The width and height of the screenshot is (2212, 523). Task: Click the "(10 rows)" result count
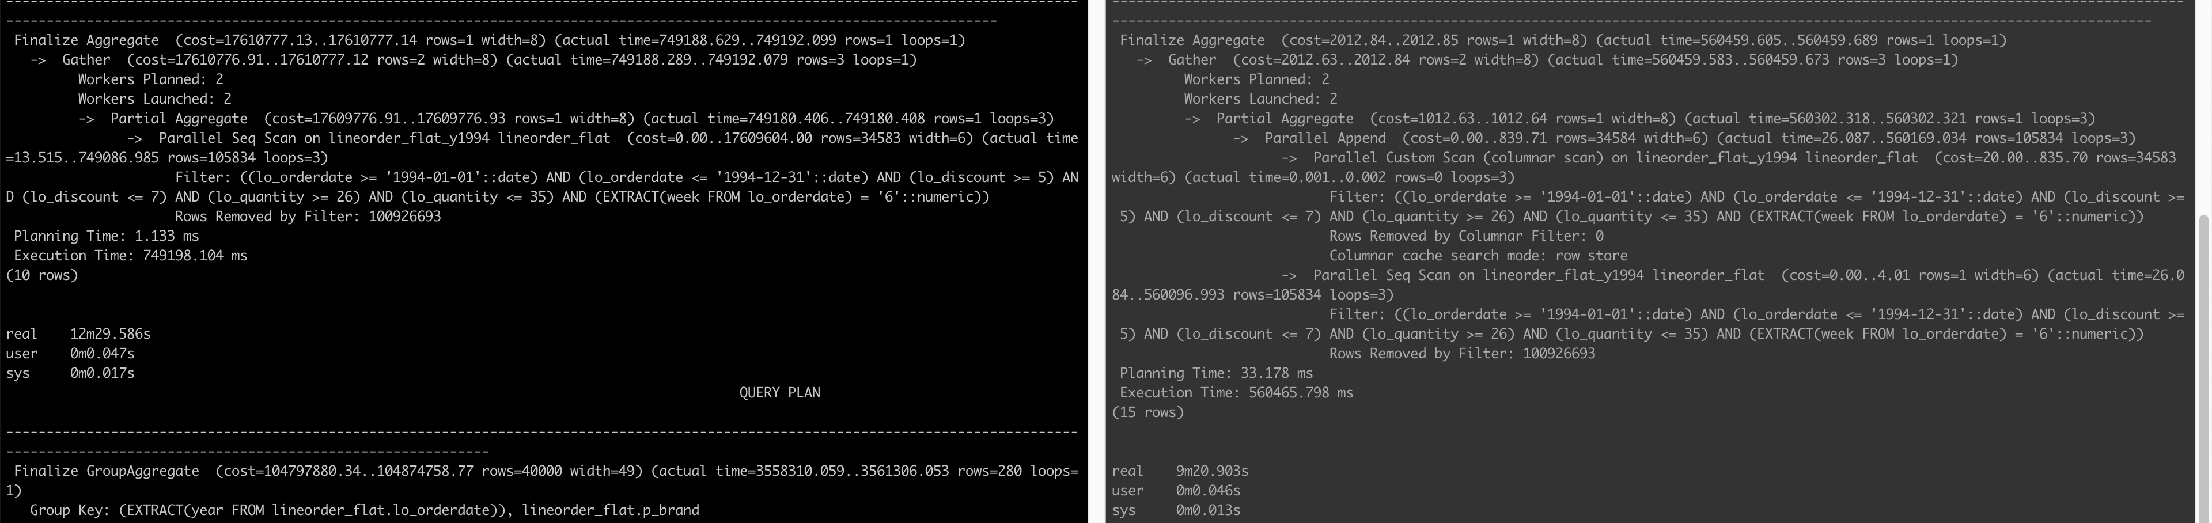(x=41, y=275)
